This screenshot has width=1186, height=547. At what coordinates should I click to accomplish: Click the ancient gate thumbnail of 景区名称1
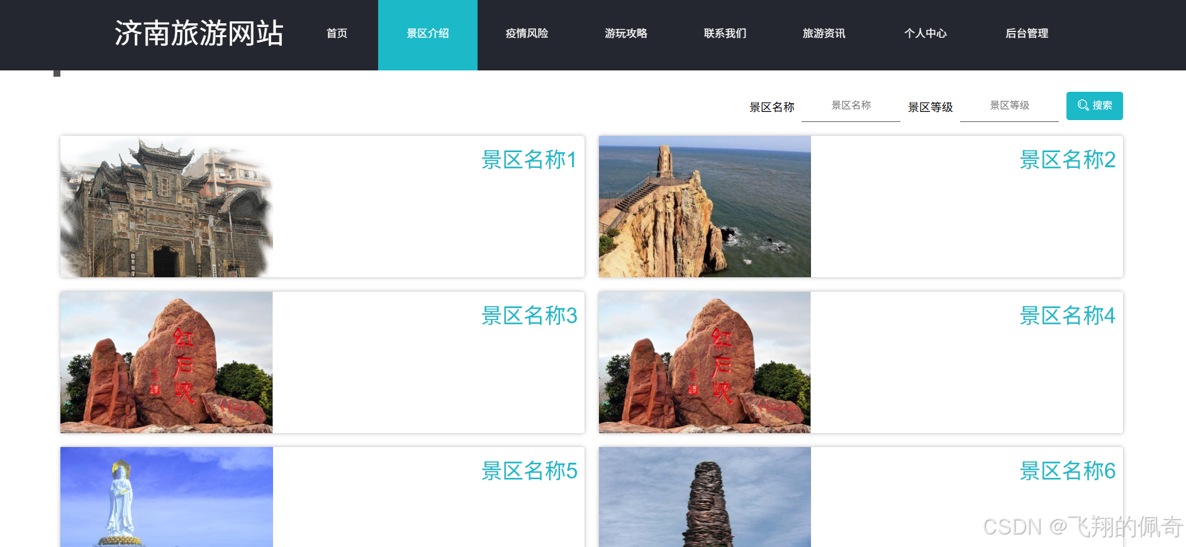click(x=167, y=207)
